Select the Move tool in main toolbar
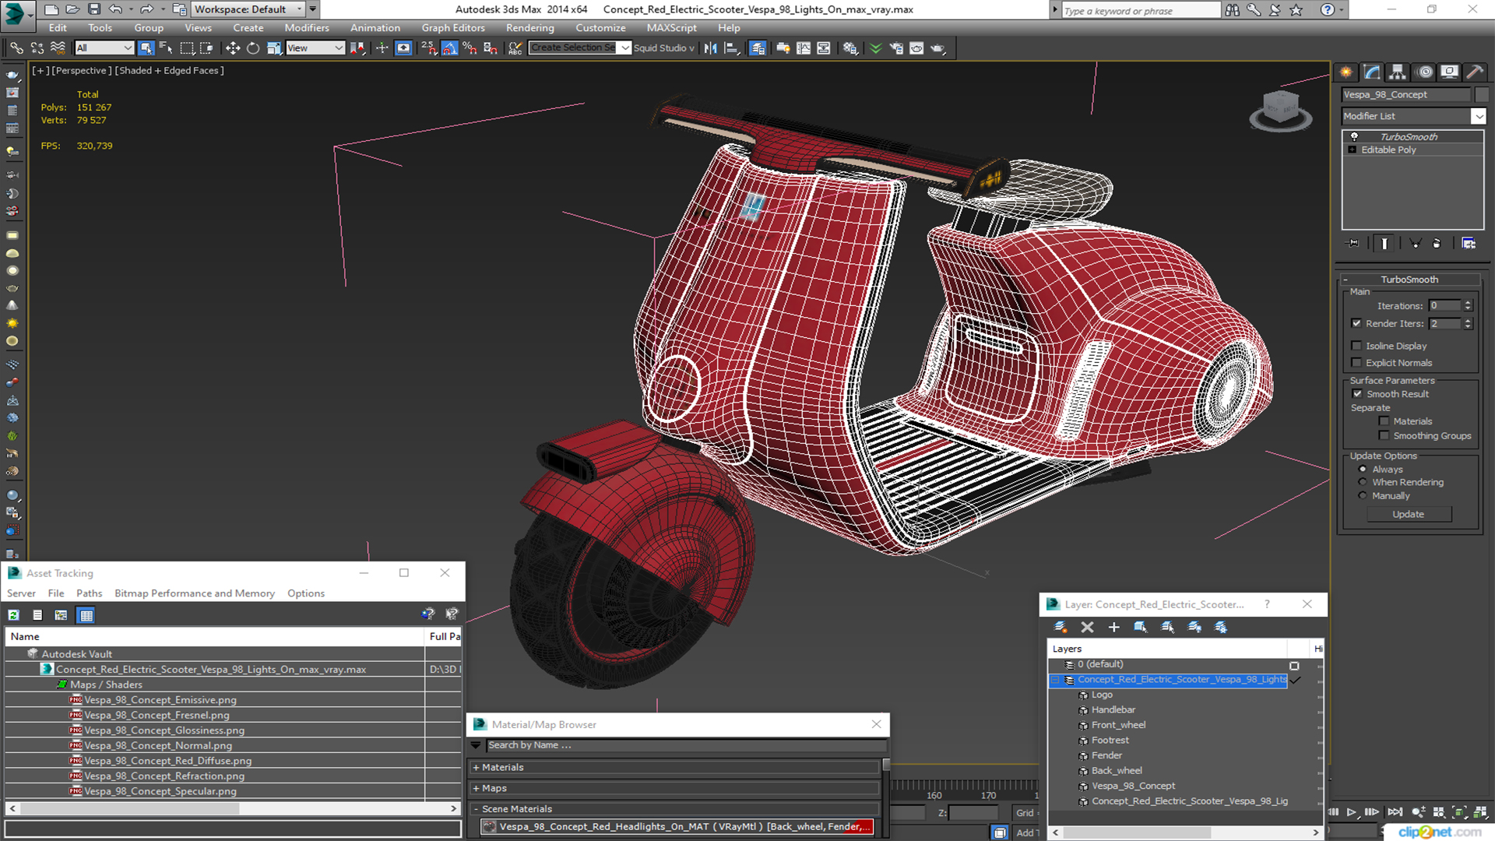Image resolution: width=1495 pixels, height=841 pixels. coord(232,48)
